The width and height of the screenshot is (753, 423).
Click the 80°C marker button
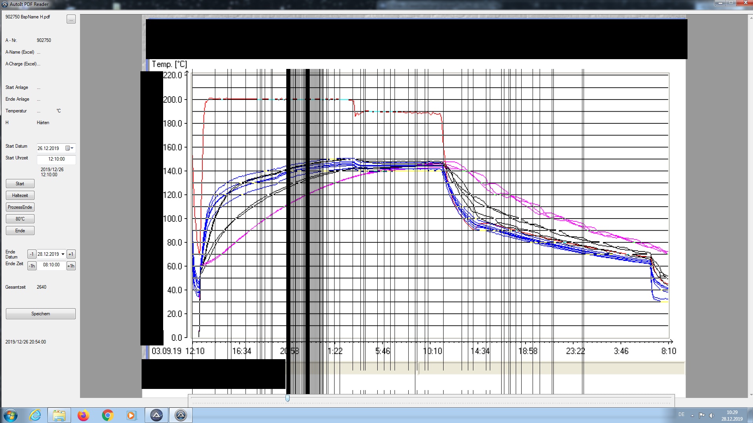coord(20,219)
